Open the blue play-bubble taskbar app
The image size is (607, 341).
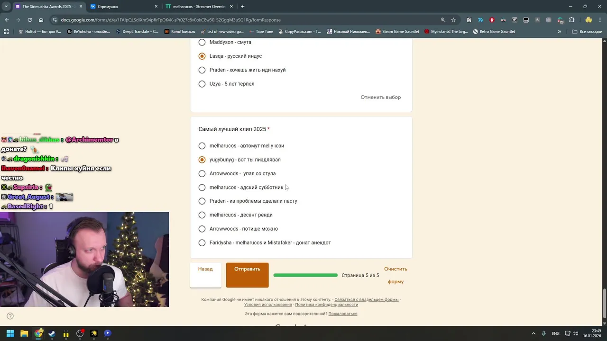click(108, 333)
